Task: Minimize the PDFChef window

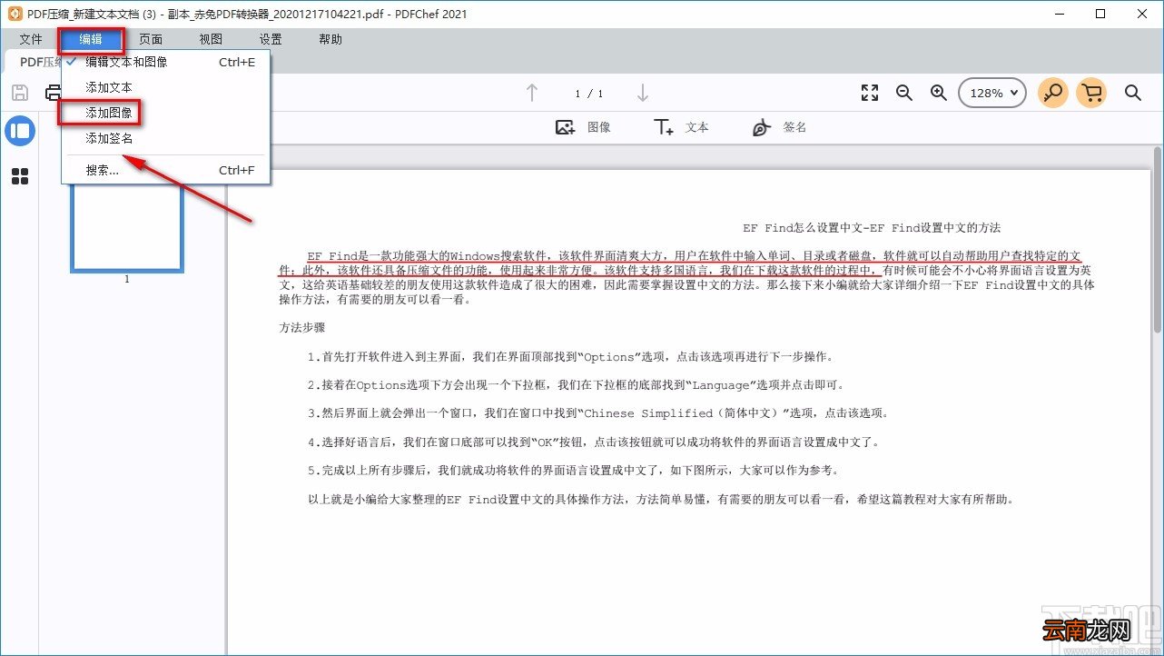Action: 1060,14
